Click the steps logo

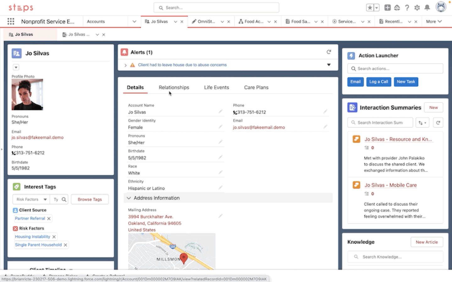21,8
